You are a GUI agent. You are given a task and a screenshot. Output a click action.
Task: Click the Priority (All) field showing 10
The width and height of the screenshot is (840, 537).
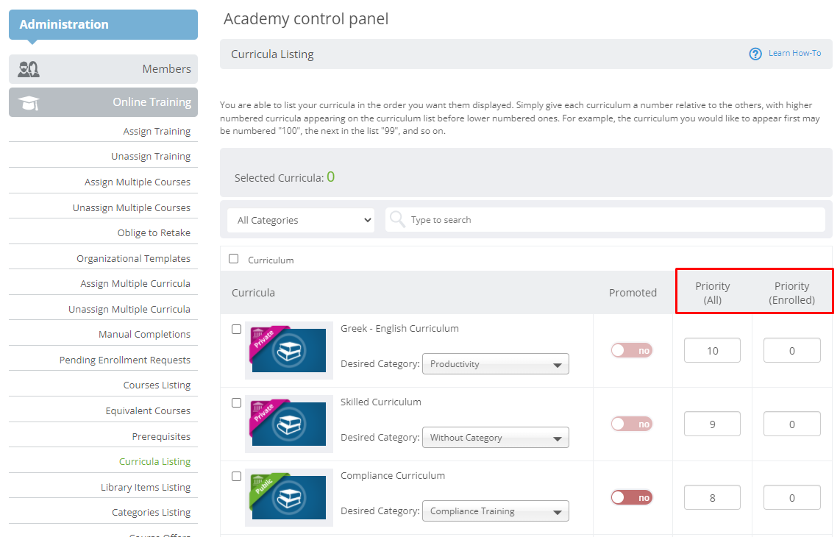pos(712,350)
